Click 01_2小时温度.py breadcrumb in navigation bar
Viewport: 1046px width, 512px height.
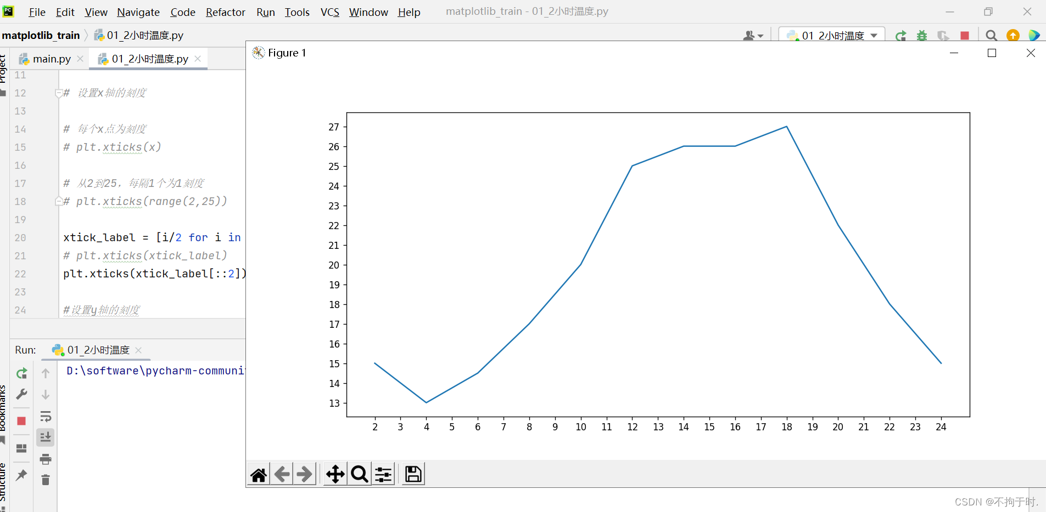tap(139, 36)
